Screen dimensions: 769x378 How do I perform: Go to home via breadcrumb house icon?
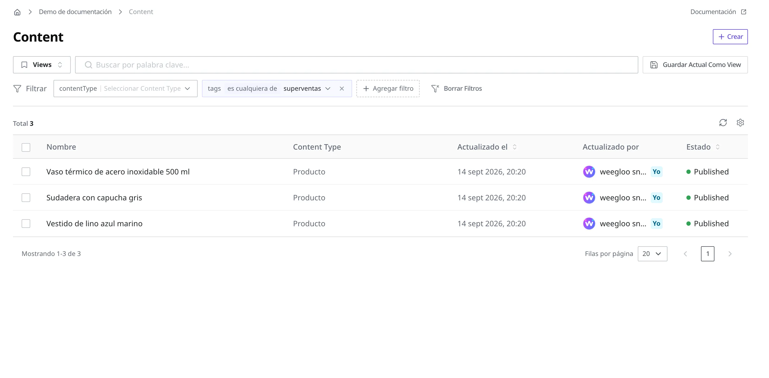(x=17, y=12)
